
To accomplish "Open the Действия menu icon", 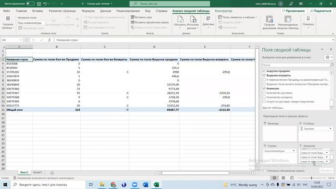I will point(208,19).
